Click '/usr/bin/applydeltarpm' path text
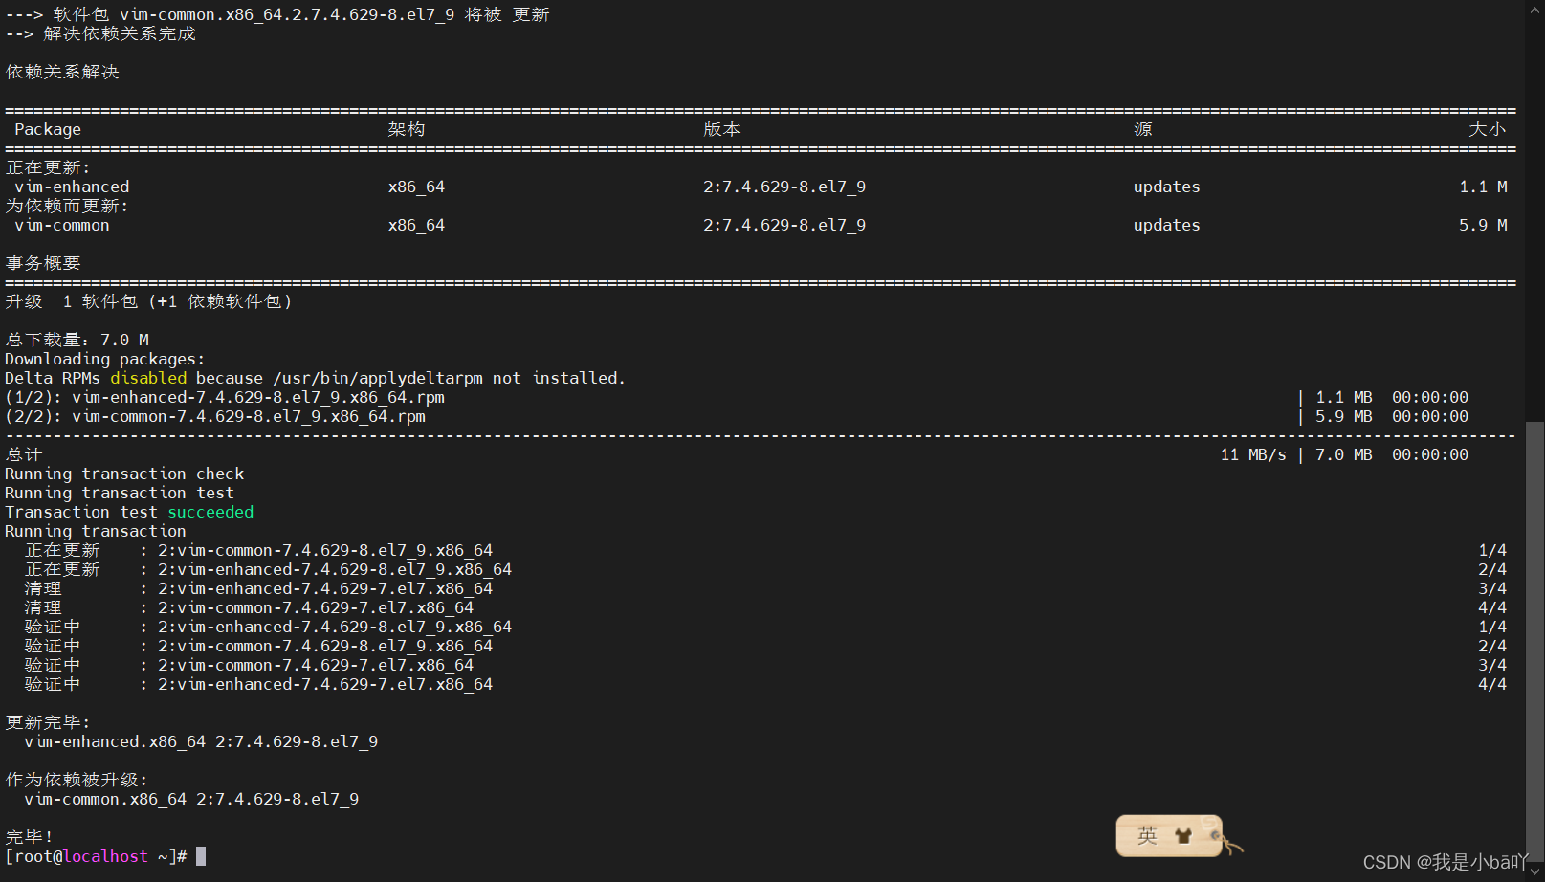This screenshot has height=882, width=1545. (378, 378)
